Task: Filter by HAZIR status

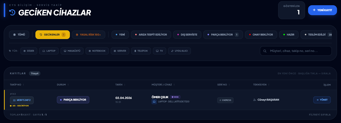Action: tap(289, 35)
